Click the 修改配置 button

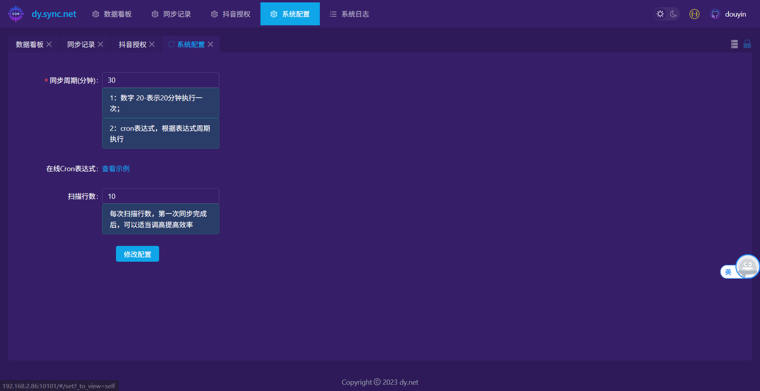pyautogui.click(x=137, y=254)
